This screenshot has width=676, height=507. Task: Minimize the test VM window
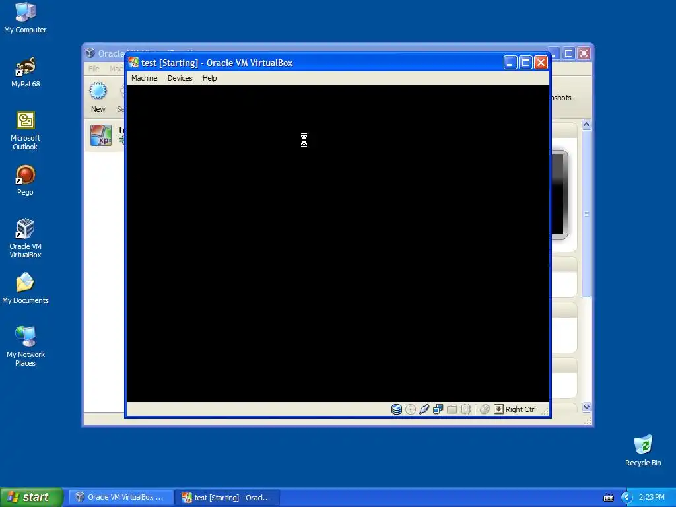point(510,63)
